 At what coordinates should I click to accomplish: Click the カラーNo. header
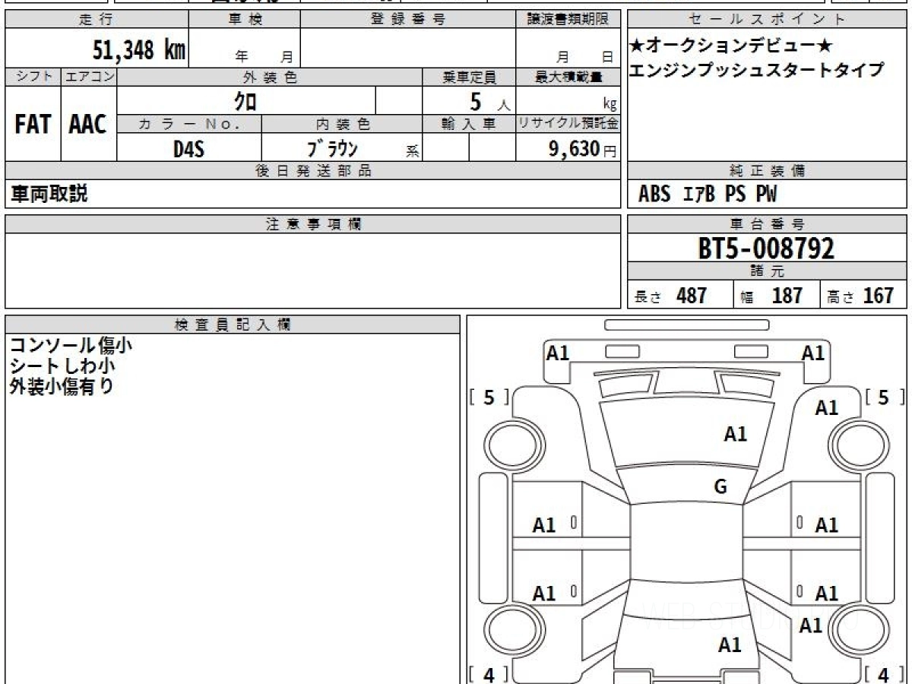189,124
